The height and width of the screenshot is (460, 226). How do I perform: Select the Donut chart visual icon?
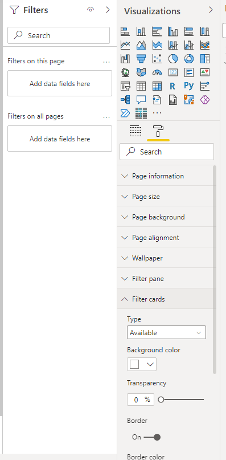(x=189, y=59)
